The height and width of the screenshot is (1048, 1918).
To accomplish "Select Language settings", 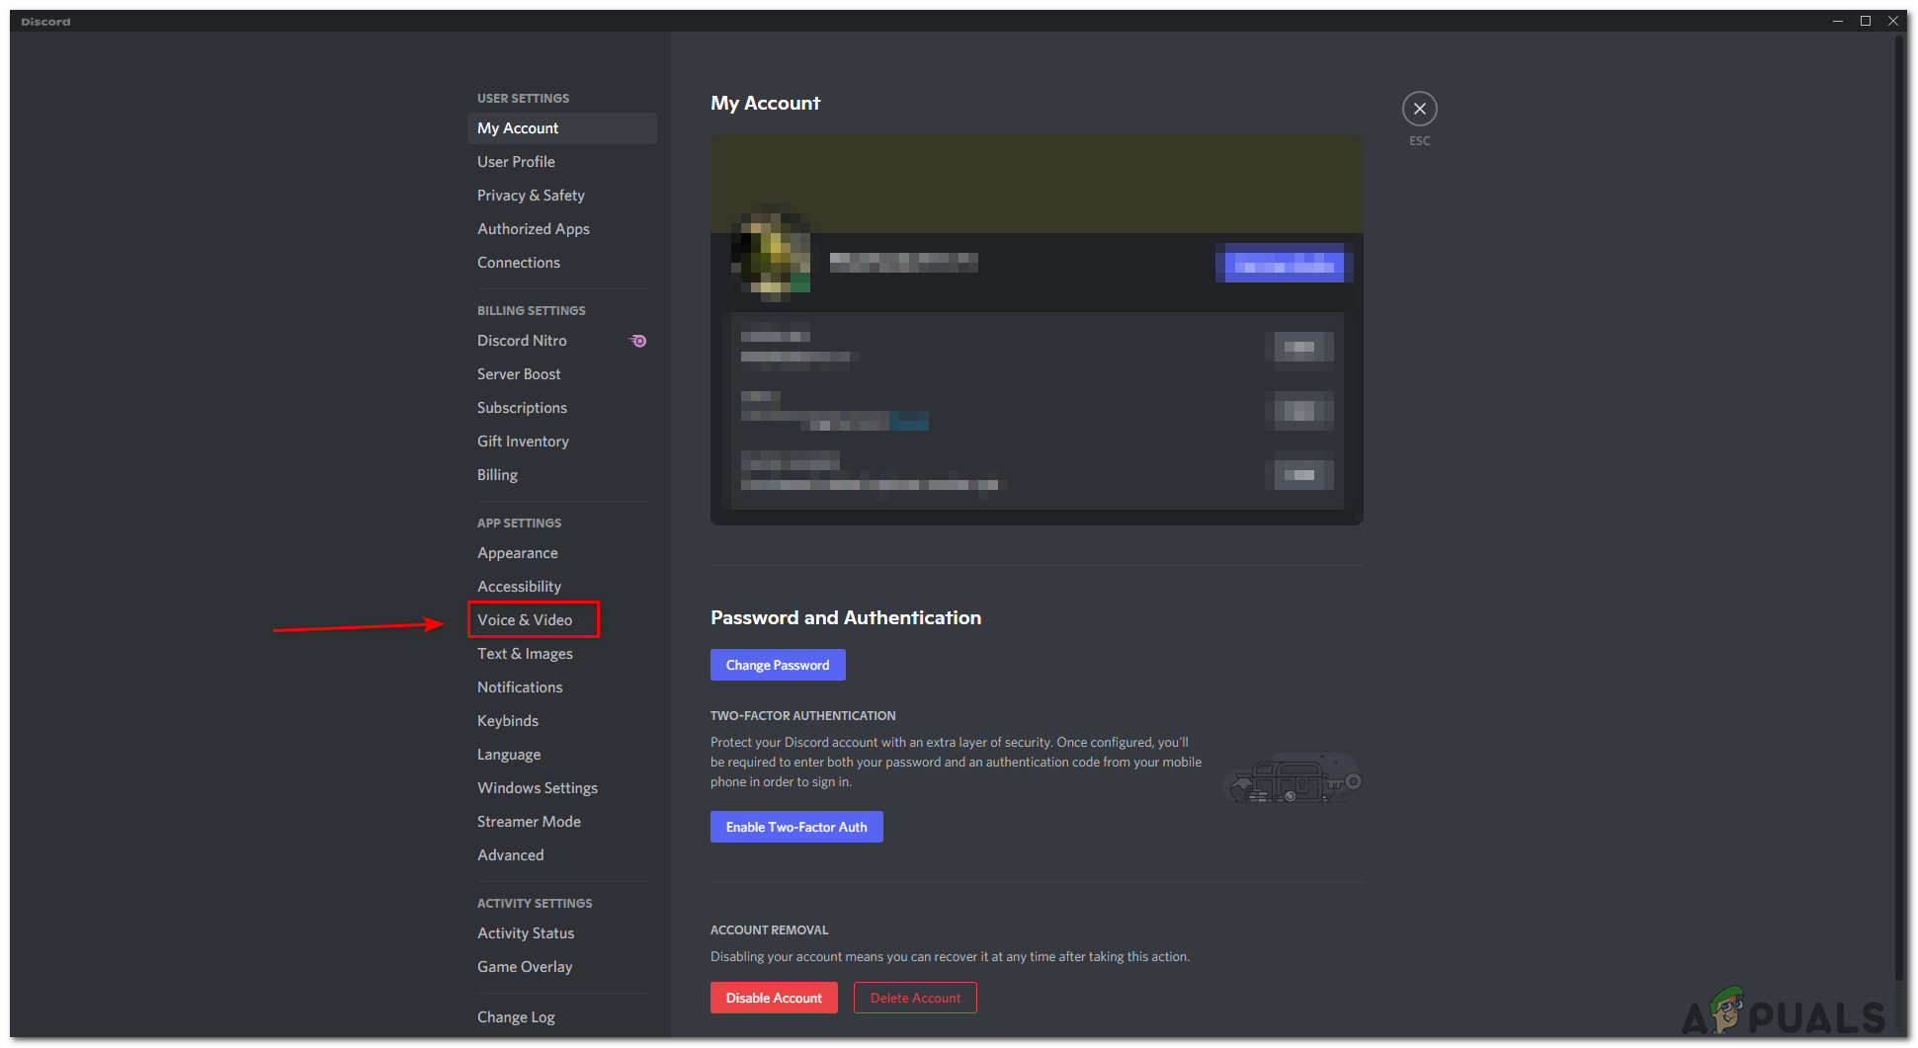I will point(561,755).
